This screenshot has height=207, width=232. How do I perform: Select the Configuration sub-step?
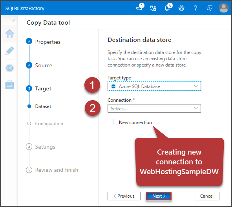[x=49, y=124]
